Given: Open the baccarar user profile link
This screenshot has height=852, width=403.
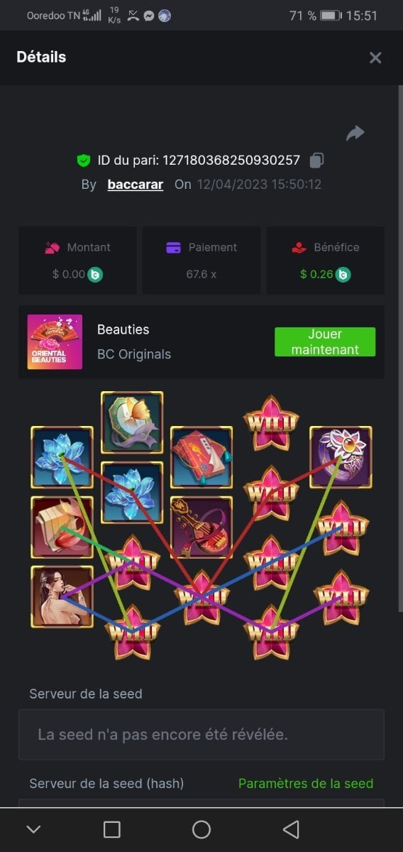Looking at the screenshot, I should point(136,184).
